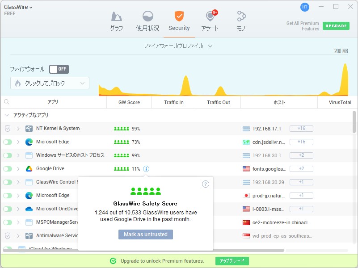Click the Singapore flag beside wd-prod-cp-as-southeas
Viewport: 358px width, 268px height.
[246, 236]
